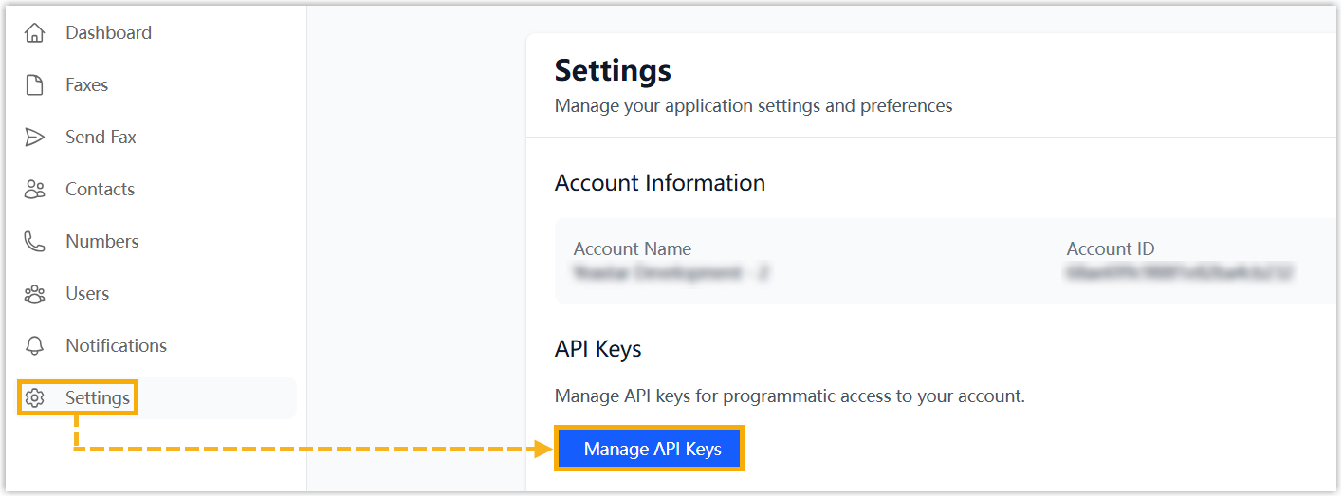Click the Send Fax paper plane icon
The width and height of the screenshot is (1342, 497).
[35, 138]
